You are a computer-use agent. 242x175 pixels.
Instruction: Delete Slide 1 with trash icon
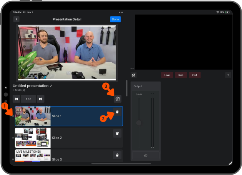(x=117, y=112)
